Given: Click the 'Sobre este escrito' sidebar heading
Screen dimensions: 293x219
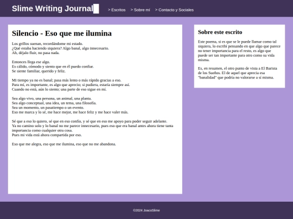Looking at the screenshot, I should [220, 32].
